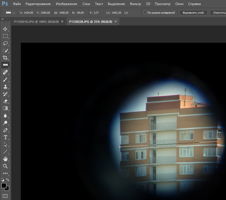Select the Spot Healing Brush tool
Screen dimensions: 226x200
coord(5,72)
